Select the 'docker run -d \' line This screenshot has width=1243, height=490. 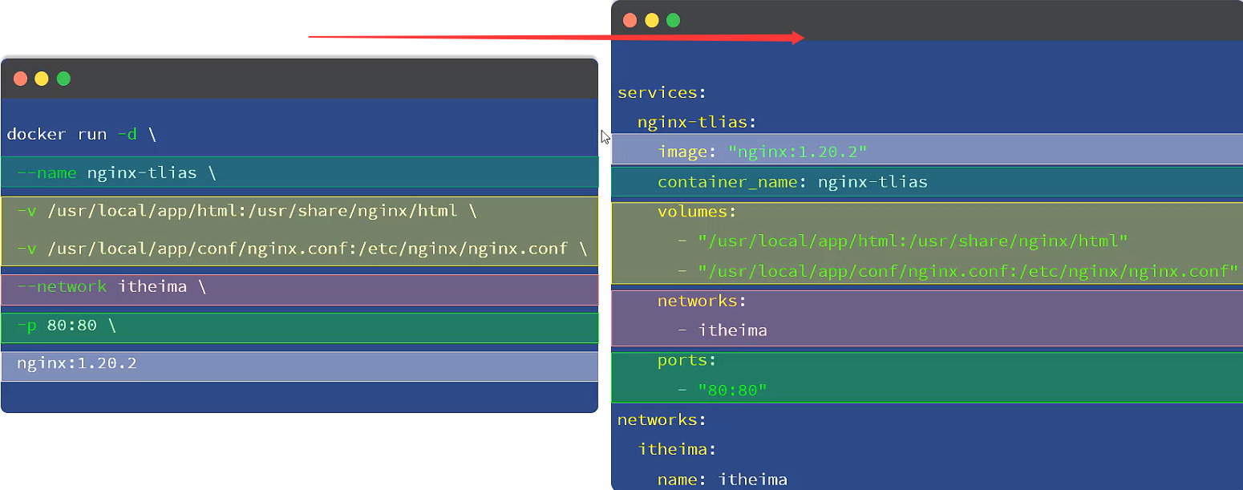(x=82, y=134)
